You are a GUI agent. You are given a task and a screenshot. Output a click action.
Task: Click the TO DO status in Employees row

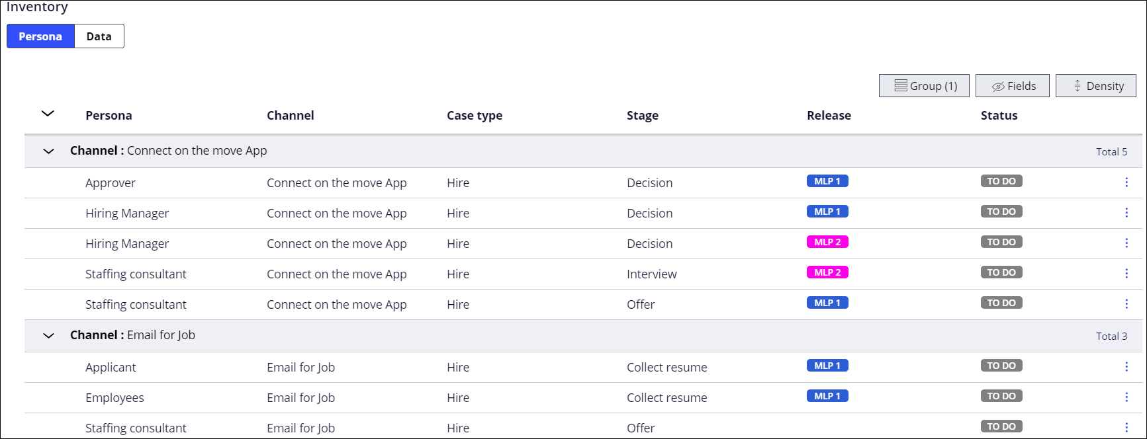[1001, 396]
